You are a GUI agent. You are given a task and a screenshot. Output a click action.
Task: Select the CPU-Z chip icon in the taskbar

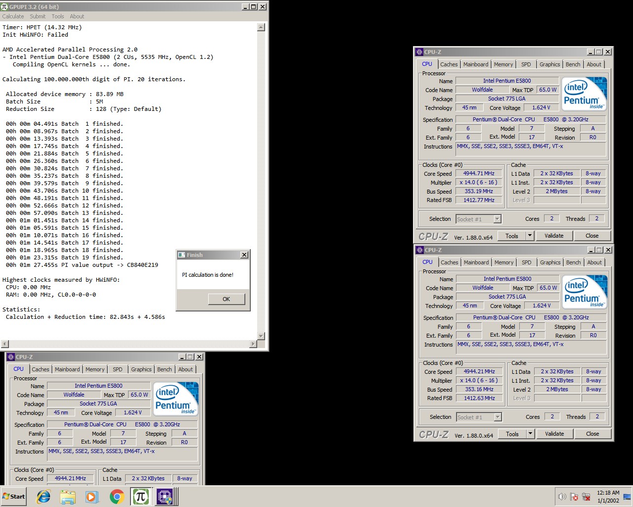point(165,497)
